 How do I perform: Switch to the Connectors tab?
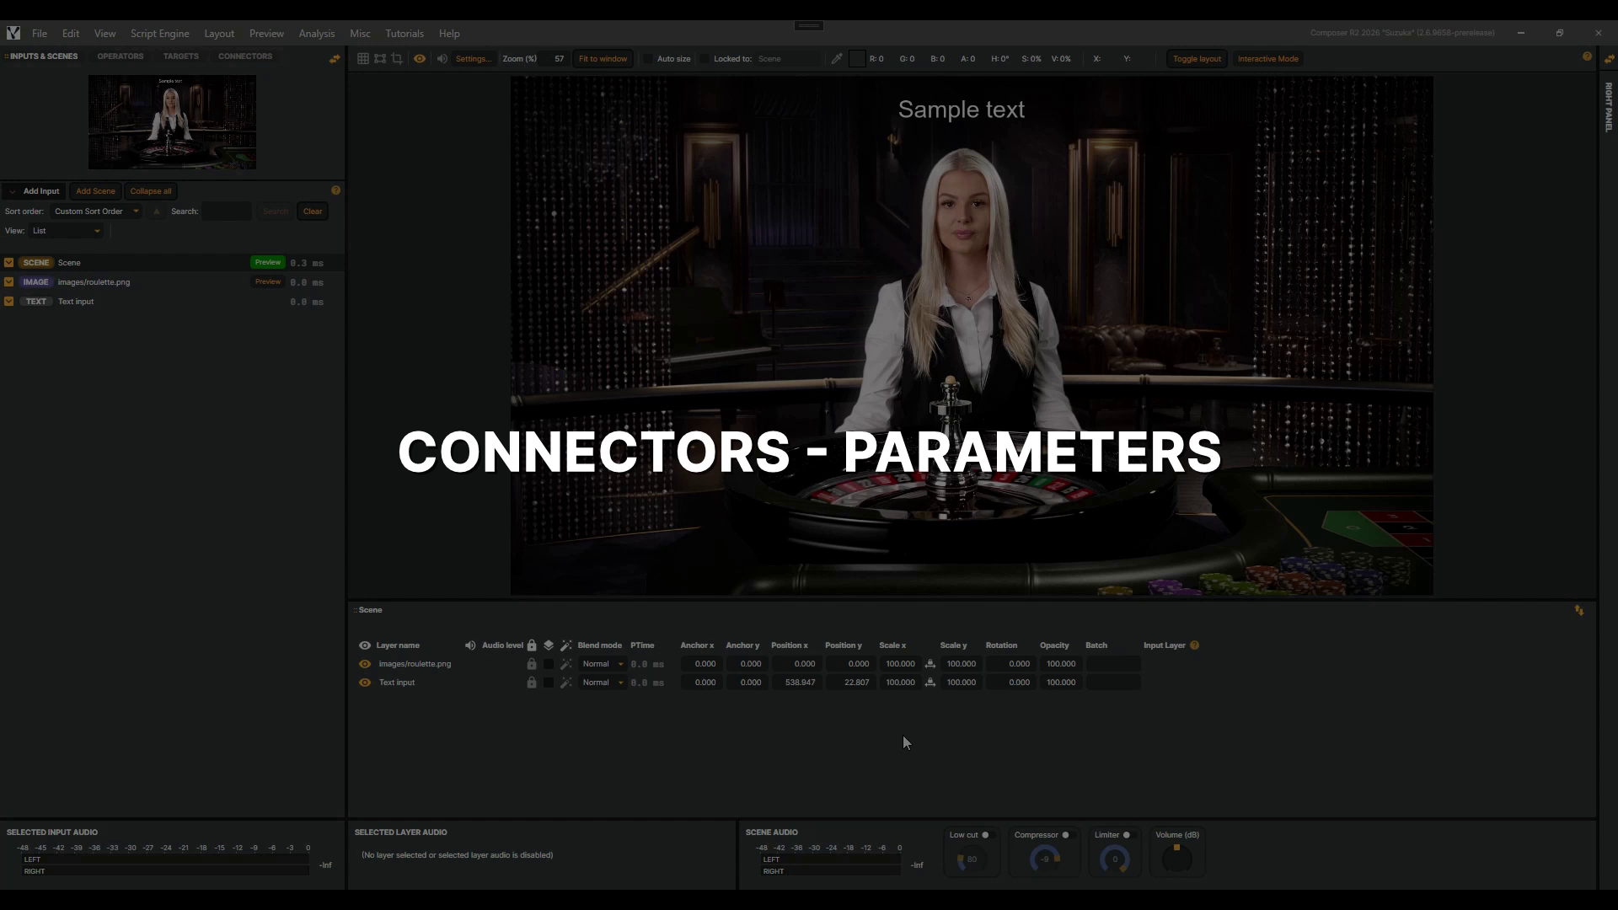click(x=245, y=56)
